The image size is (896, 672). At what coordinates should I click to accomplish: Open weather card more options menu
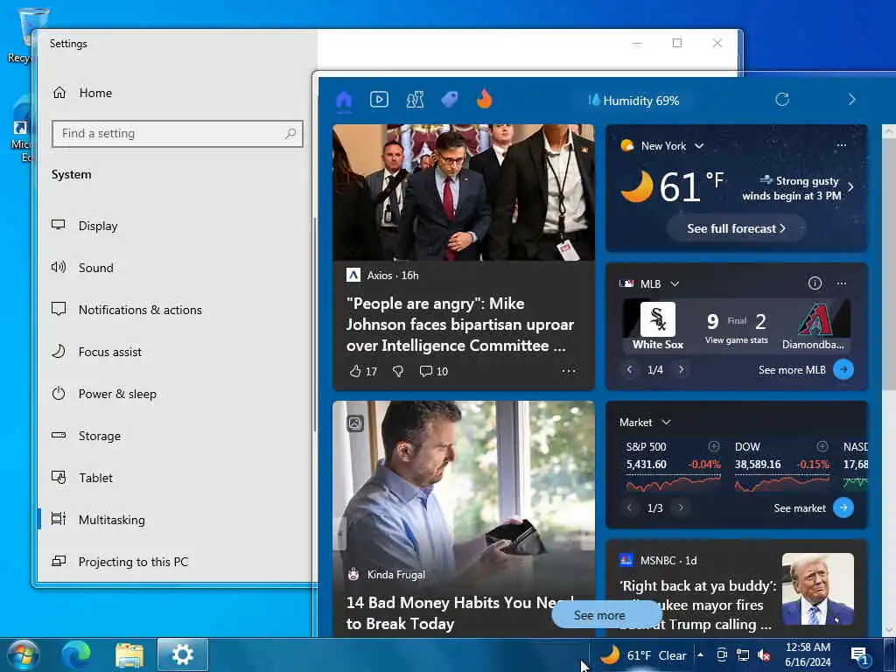pyautogui.click(x=841, y=145)
